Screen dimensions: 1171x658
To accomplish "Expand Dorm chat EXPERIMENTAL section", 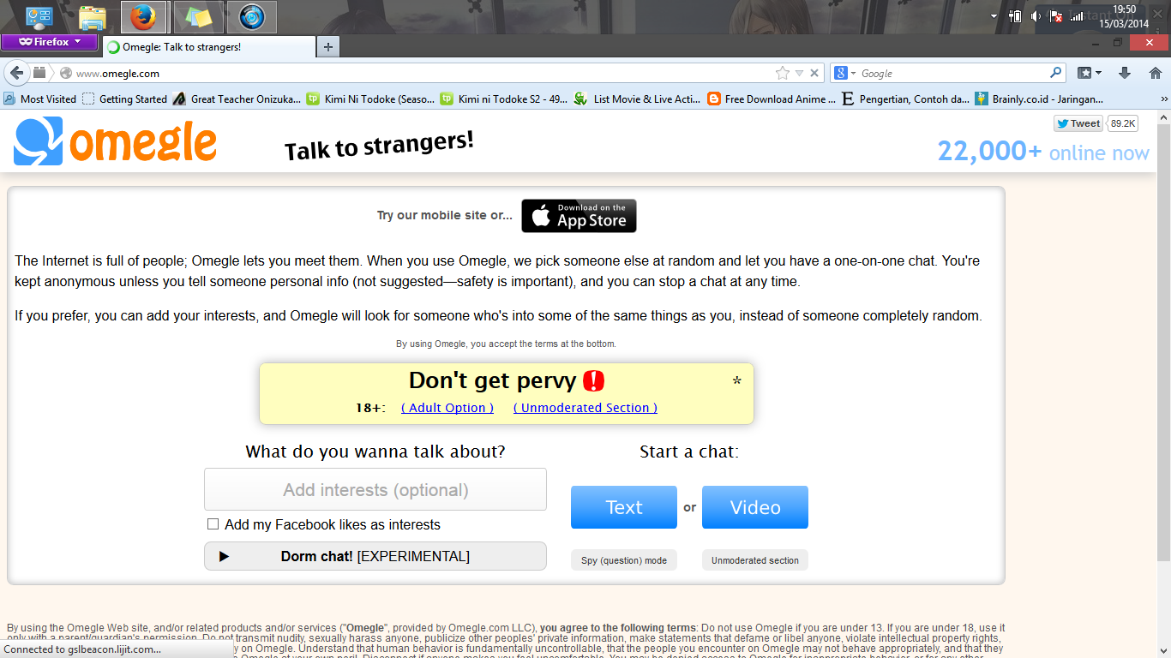I will point(375,556).
